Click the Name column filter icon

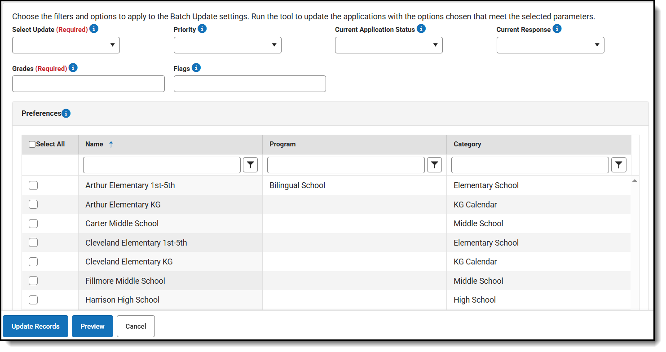click(251, 165)
